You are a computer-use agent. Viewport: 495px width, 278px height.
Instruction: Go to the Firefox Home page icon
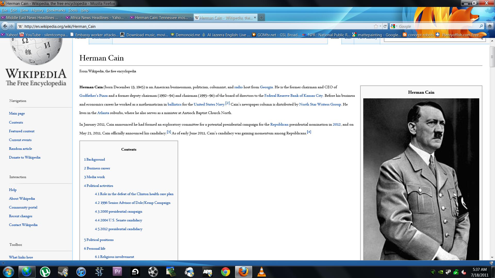[x=490, y=26]
